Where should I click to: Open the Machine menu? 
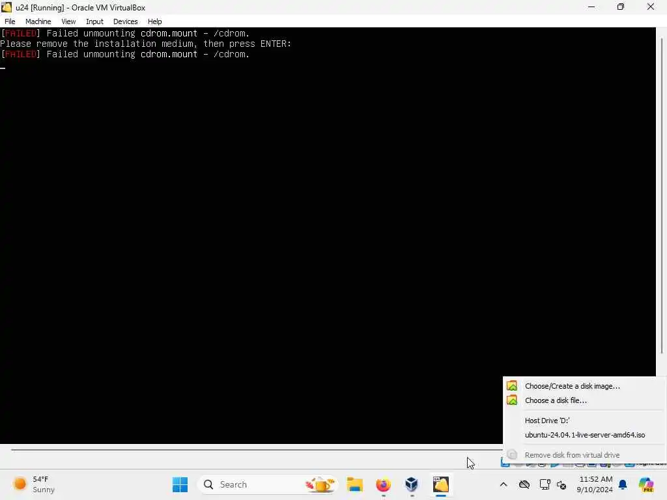(x=38, y=21)
